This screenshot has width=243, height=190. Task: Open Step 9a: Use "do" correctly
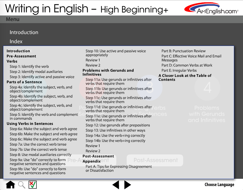[38, 162]
